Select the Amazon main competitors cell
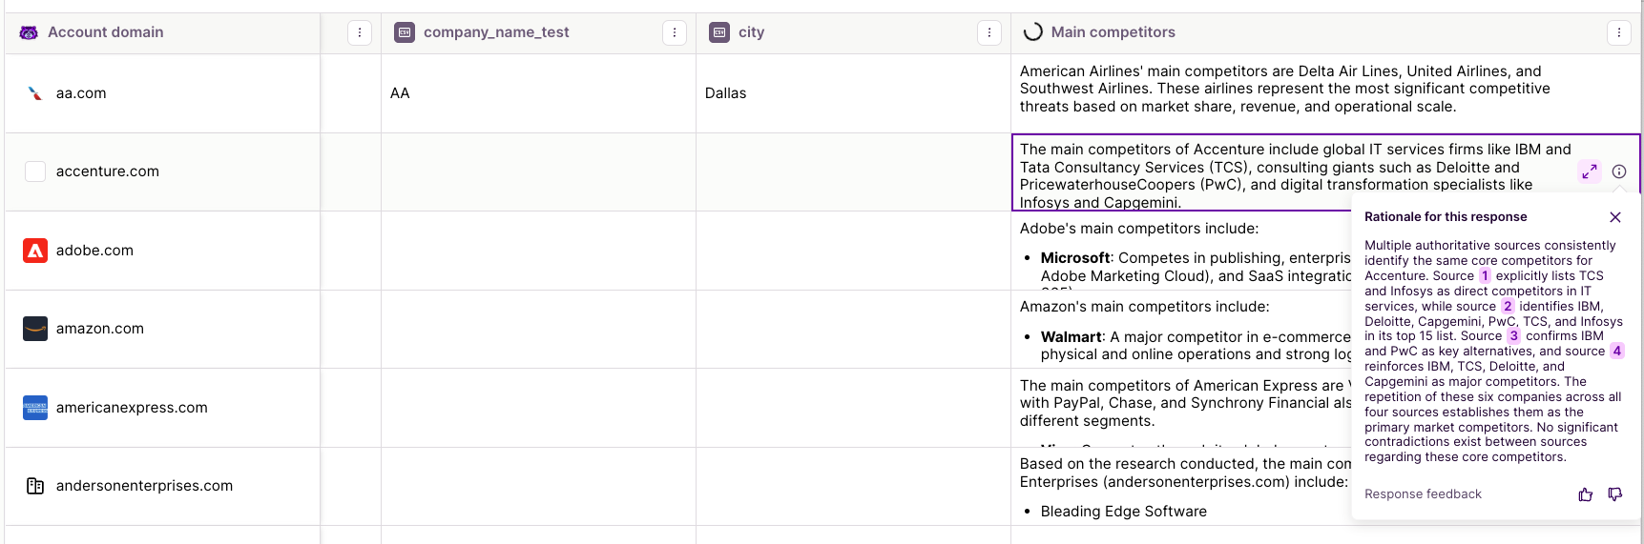 coord(1181,329)
